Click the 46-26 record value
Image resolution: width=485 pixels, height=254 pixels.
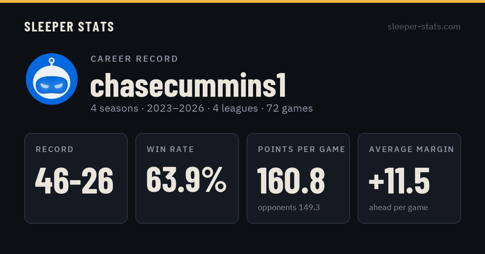(x=74, y=180)
